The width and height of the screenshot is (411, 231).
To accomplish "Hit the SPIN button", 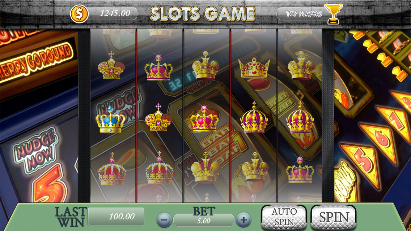I will click(x=334, y=217).
